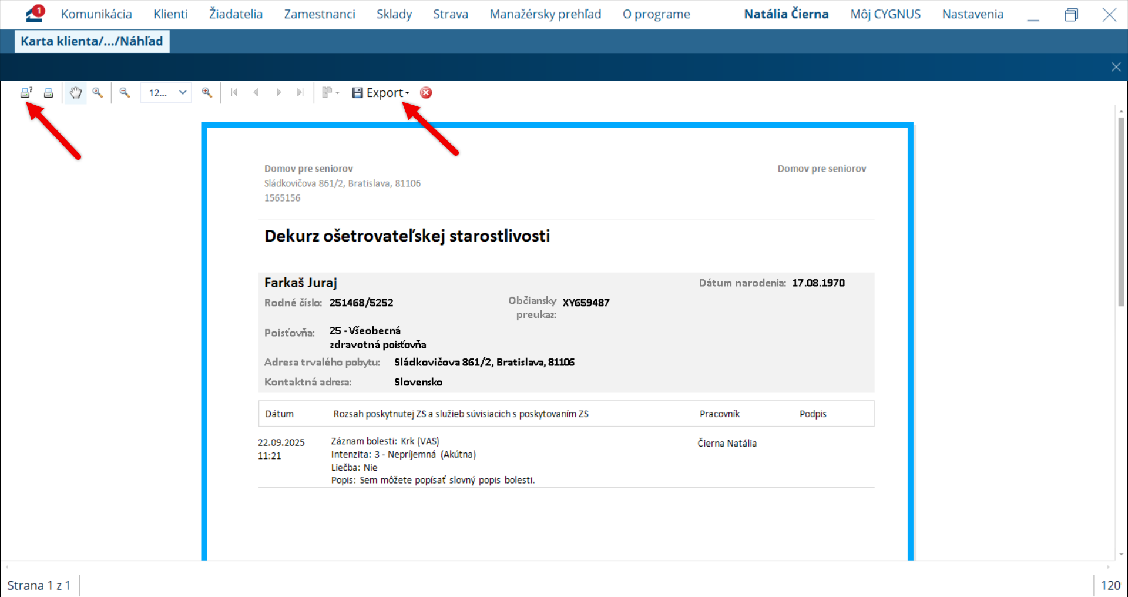
Task: Close the preview panel with the X
Action: coord(1116,67)
